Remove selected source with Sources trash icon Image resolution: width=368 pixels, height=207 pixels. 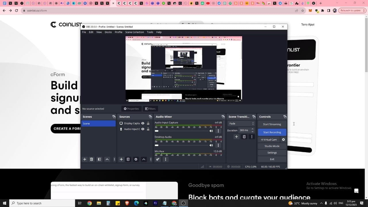(128, 159)
